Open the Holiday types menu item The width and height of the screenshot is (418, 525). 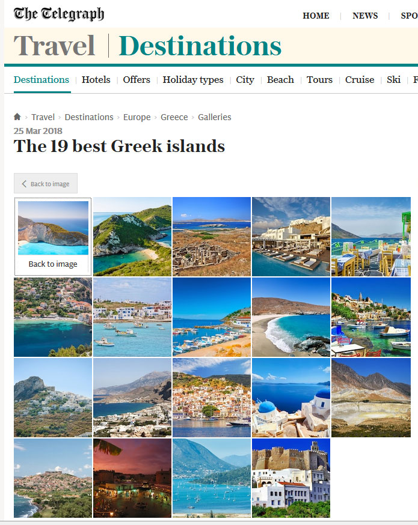tap(192, 80)
